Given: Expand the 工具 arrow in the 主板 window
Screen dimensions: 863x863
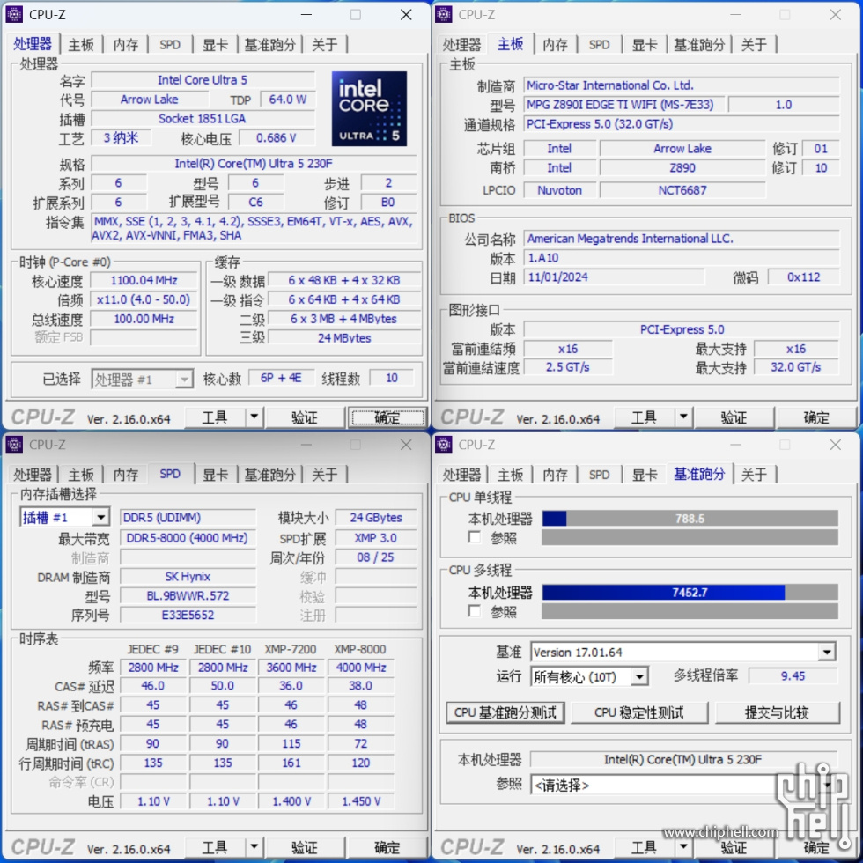Looking at the screenshot, I should coord(683,417).
